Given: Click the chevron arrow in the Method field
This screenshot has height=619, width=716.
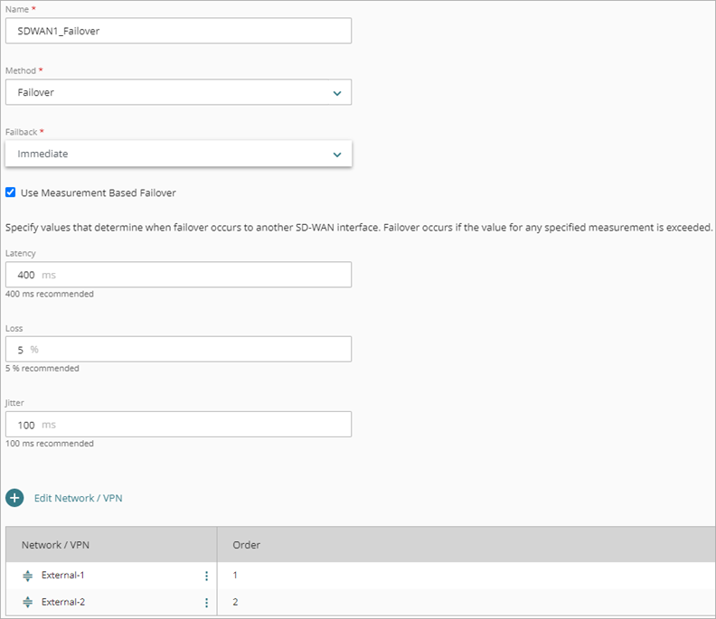Looking at the screenshot, I should pos(337,93).
